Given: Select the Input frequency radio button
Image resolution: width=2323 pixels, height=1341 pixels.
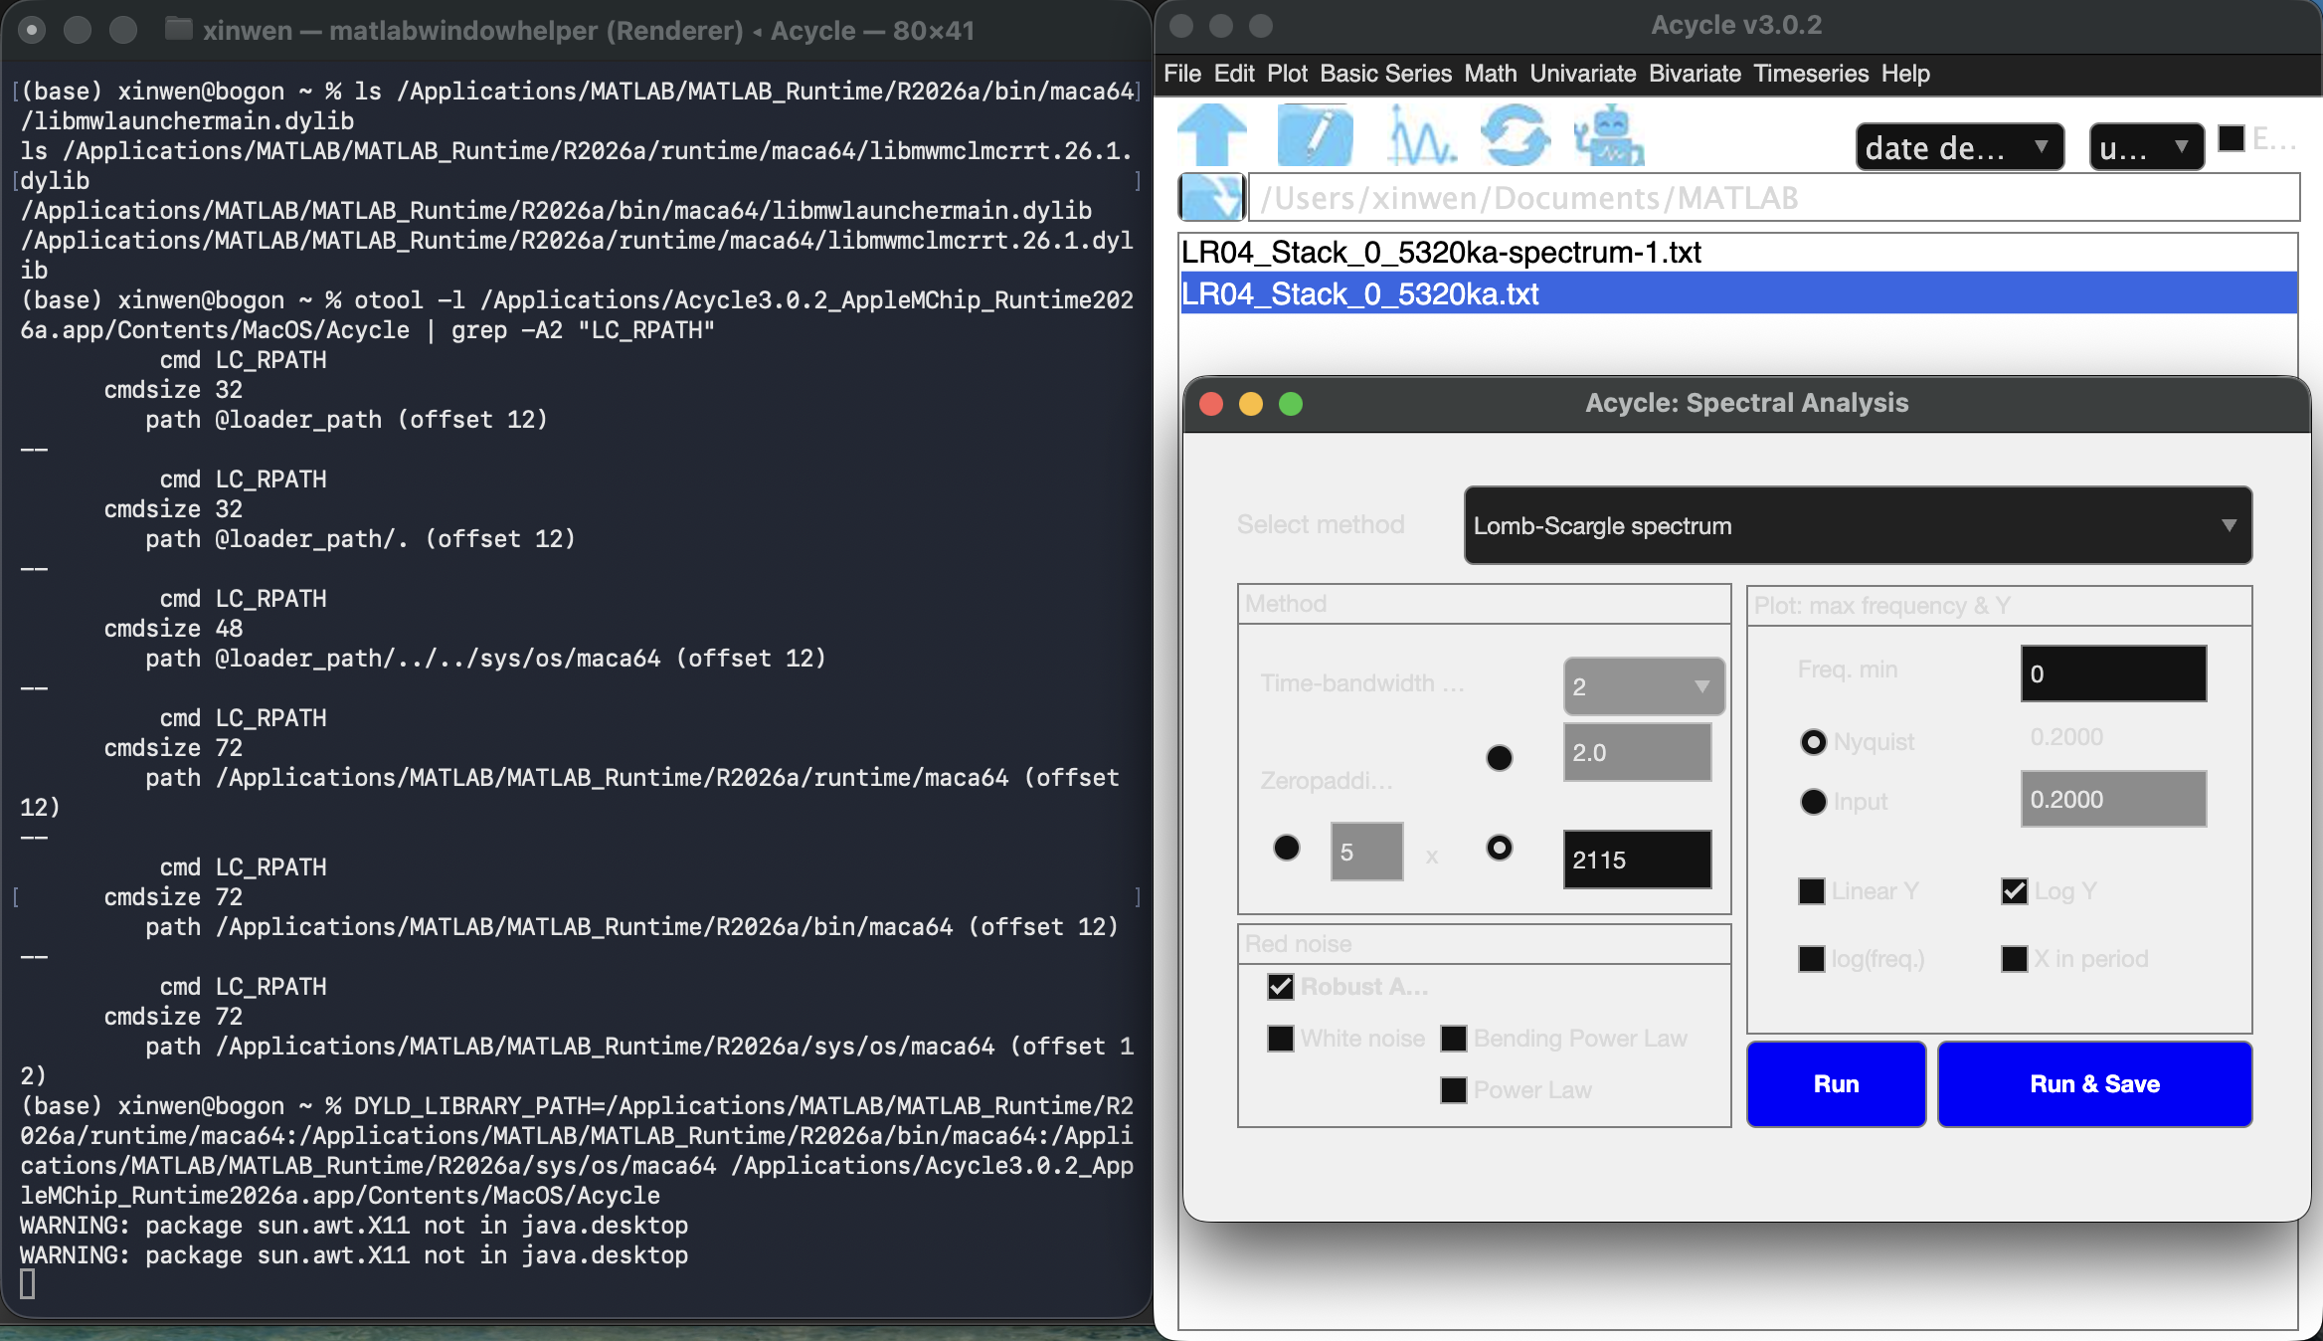Looking at the screenshot, I should pyautogui.click(x=1814, y=802).
